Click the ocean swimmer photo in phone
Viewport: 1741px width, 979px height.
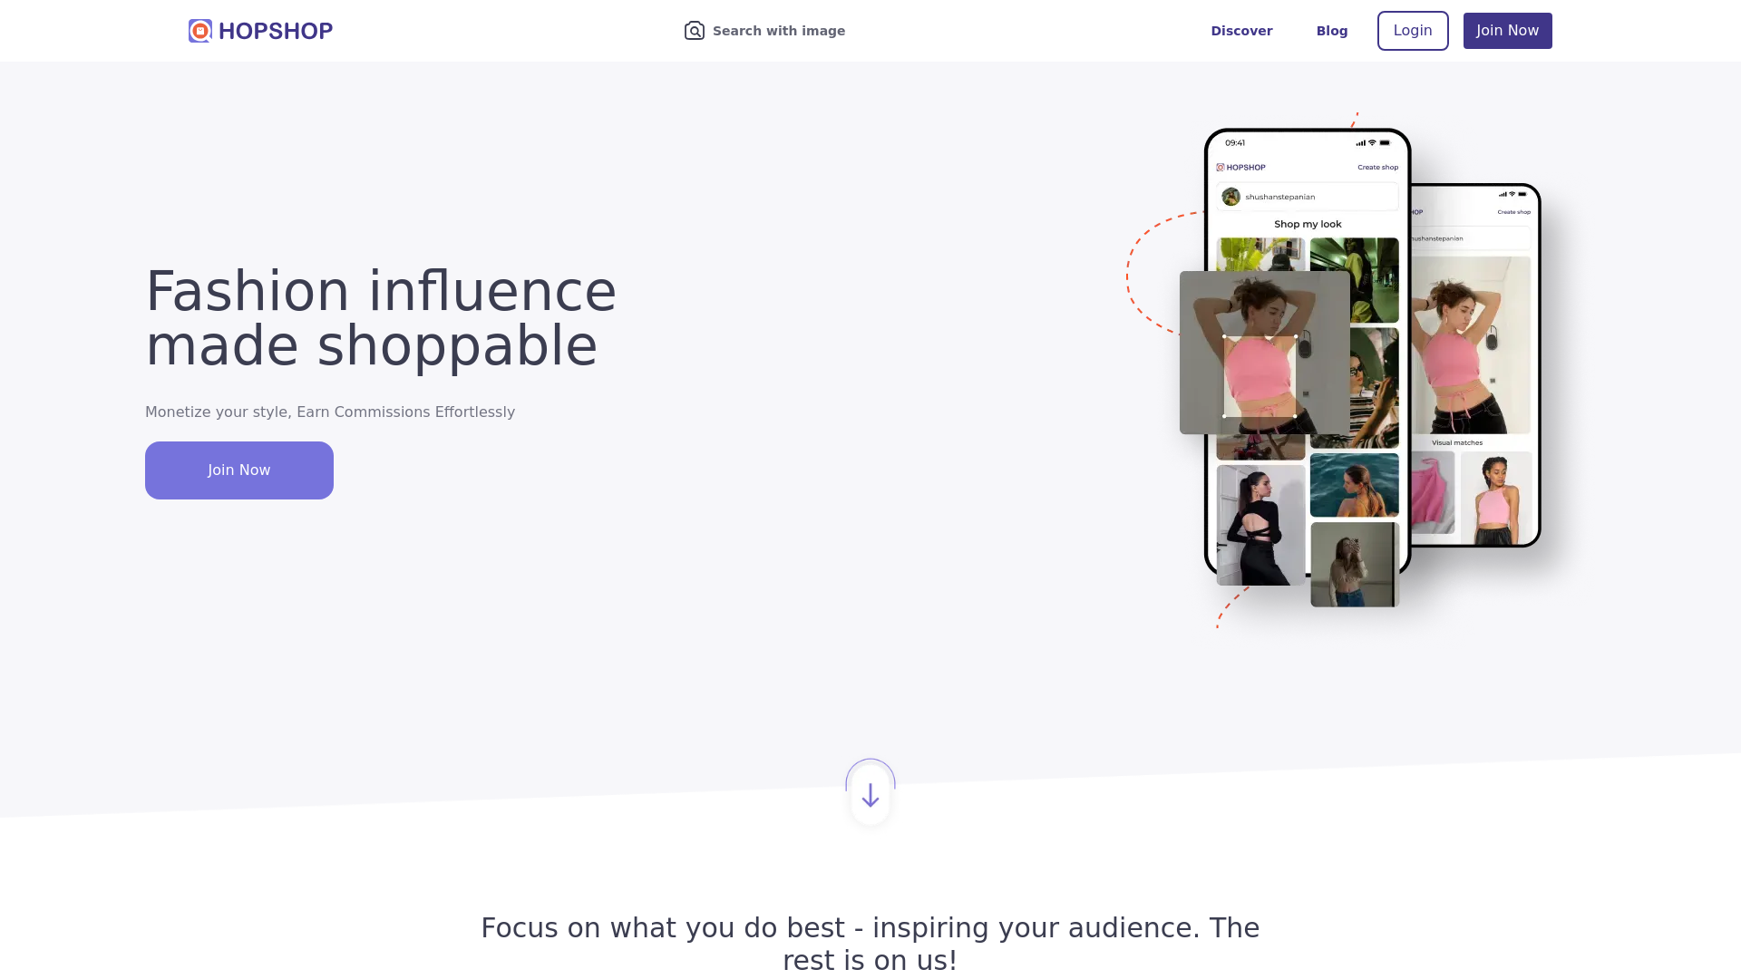[1355, 485]
